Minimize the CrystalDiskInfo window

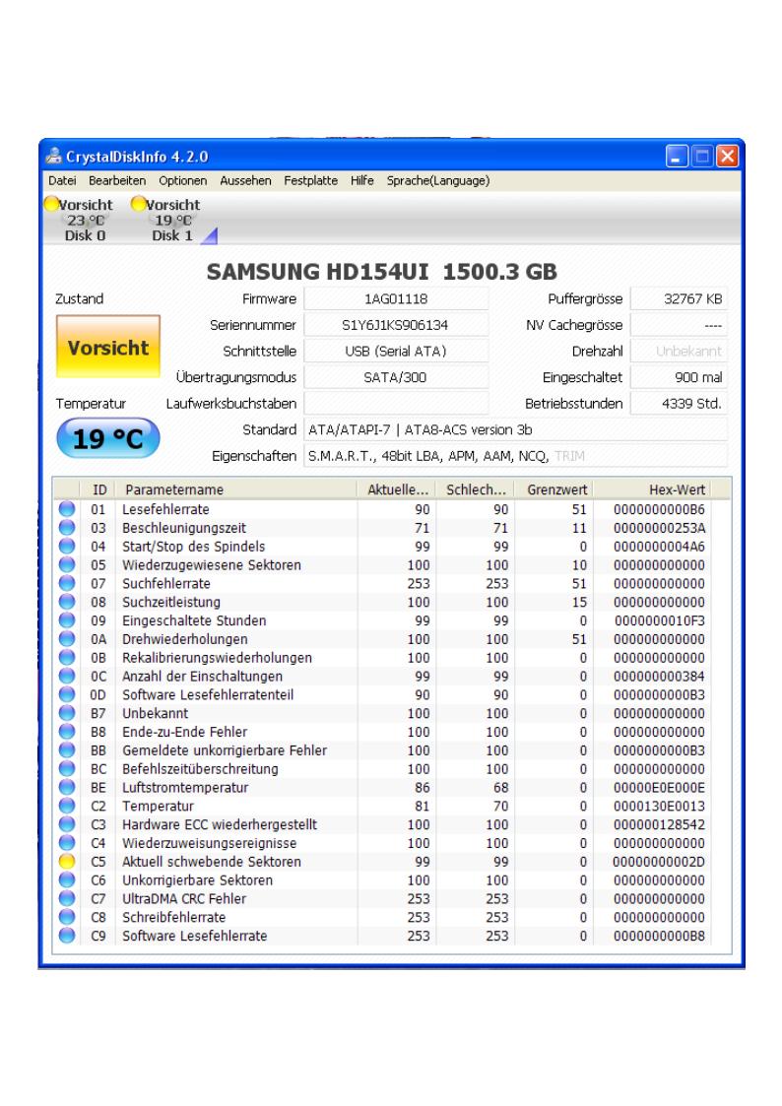pyautogui.click(x=677, y=156)
